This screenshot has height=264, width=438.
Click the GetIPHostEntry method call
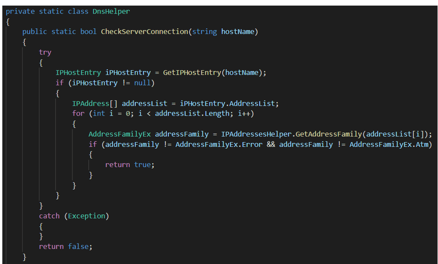pyautogui.click(x=192, y=73)
